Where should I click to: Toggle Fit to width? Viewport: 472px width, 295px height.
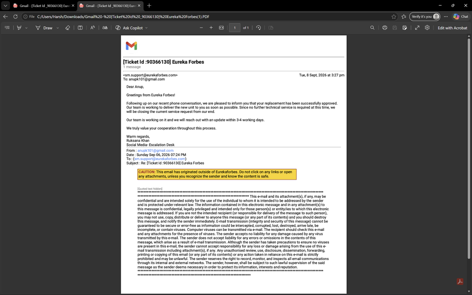pyautogui.click(x=221, y=28)
